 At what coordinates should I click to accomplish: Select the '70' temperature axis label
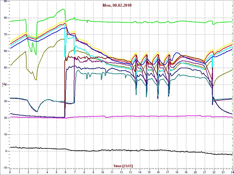(5, 34)
